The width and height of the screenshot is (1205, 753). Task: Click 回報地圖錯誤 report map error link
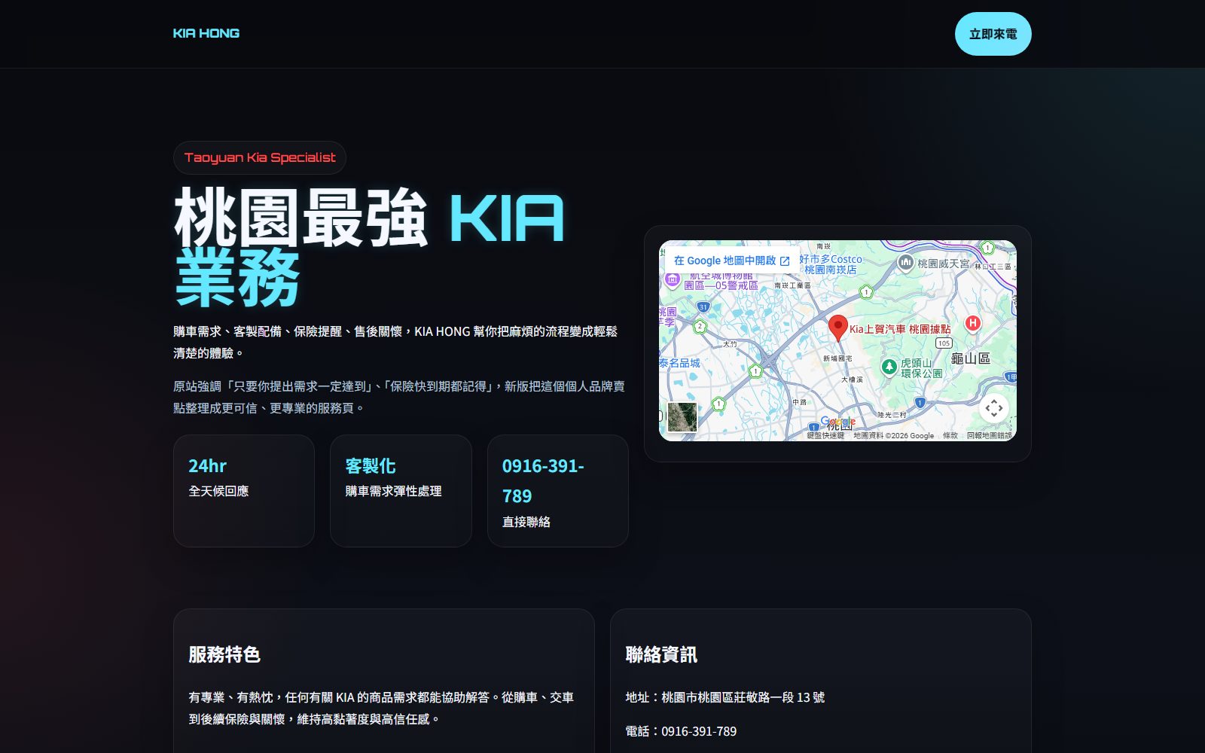[990, 435]
